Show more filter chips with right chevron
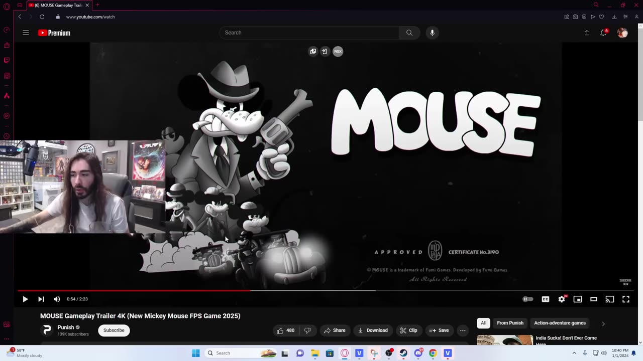The width and height of the screenshot is (643, 361). click(603, 323)
